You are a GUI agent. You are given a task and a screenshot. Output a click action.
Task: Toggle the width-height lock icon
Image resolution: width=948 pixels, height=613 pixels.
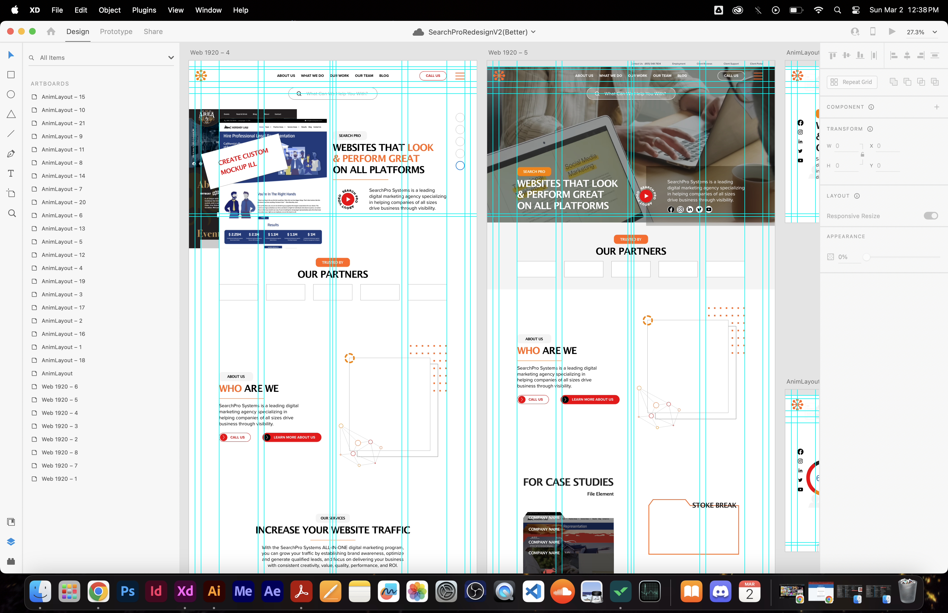tap(862, 155)
